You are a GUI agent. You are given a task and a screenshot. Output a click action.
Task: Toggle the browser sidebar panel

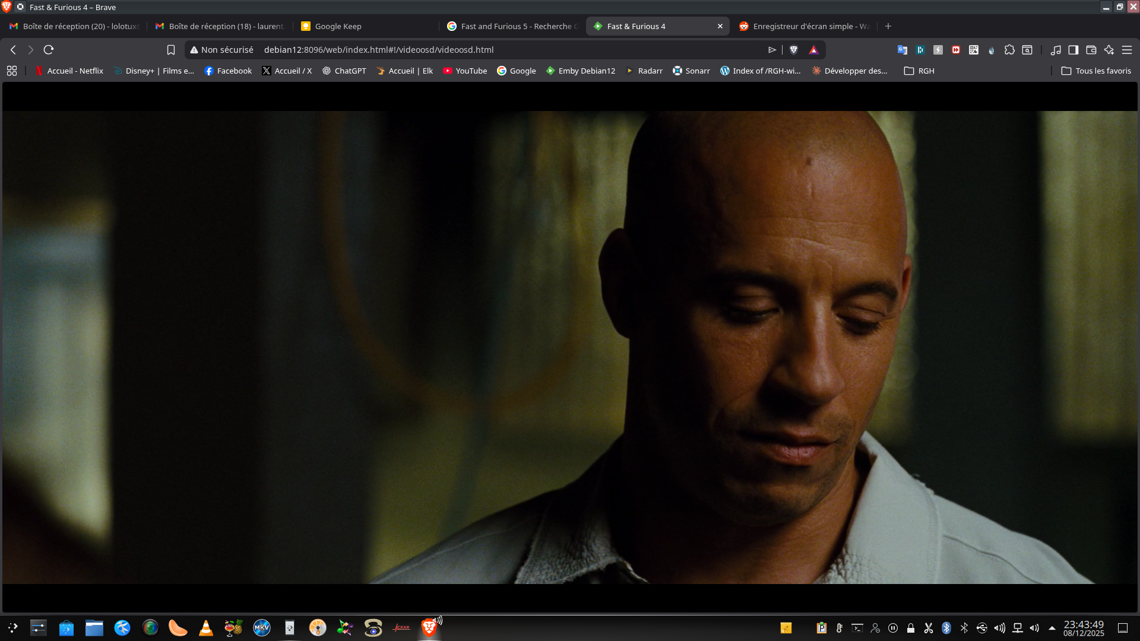pyautogui.click(x=1073, y=50)
